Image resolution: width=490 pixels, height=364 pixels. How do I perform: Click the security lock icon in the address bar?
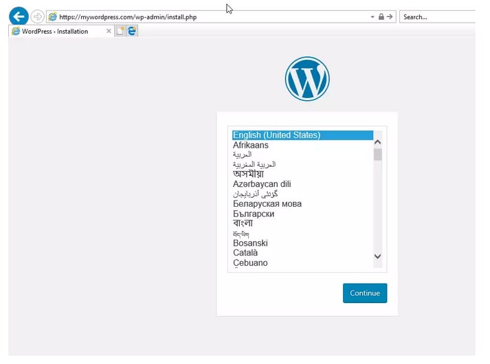tap(381, 17)
